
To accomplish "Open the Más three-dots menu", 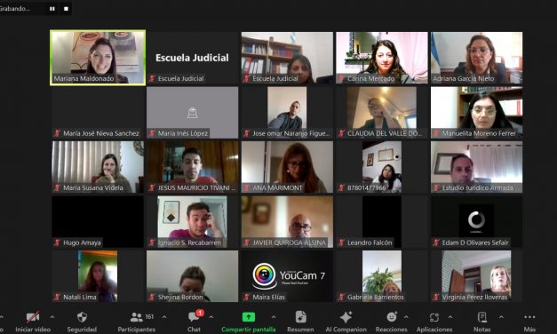I will (529, 317).
